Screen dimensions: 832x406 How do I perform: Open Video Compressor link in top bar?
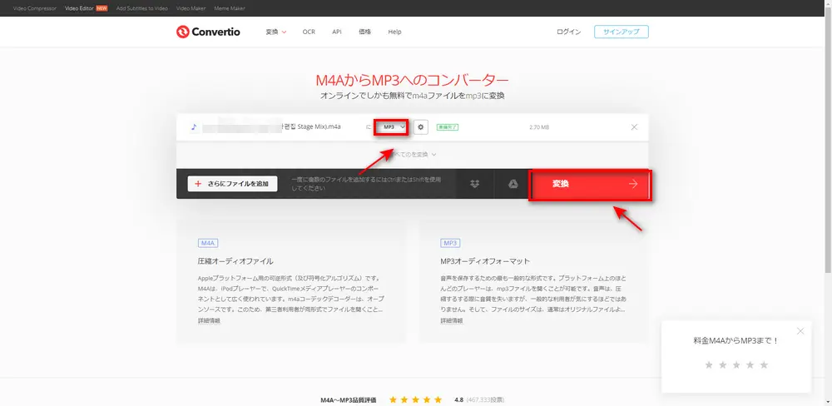(33, 7)
